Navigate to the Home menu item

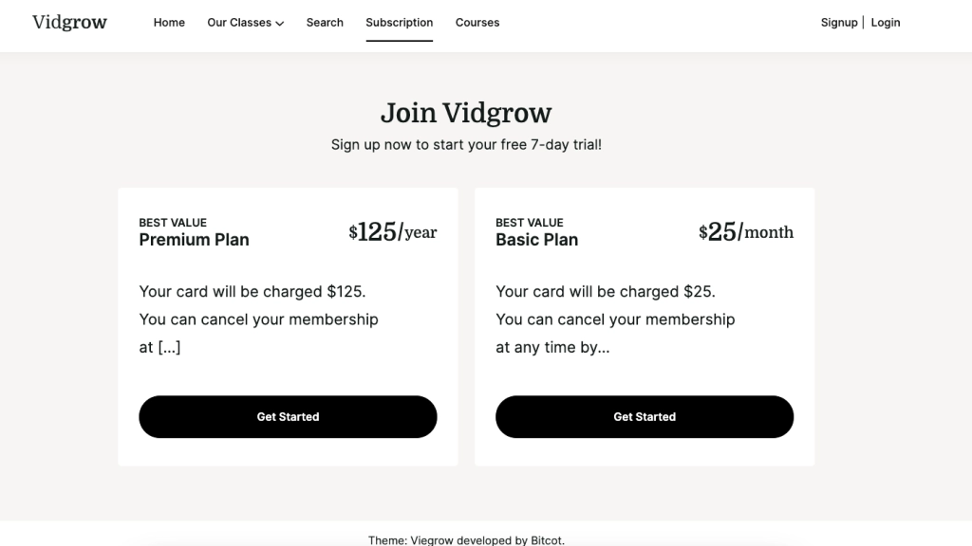point(169,23)
